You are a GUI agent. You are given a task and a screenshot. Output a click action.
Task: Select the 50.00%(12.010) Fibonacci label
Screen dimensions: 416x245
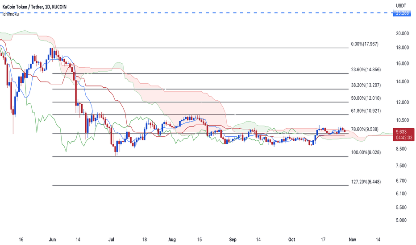click(x=366, y=98)
